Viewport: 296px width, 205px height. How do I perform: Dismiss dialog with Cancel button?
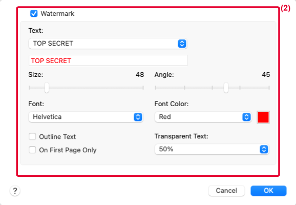(x=226, y=191)
